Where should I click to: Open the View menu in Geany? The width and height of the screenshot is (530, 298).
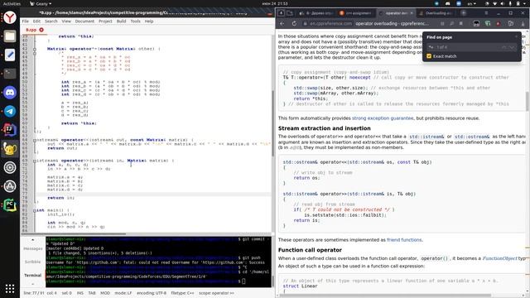(66, 22)
